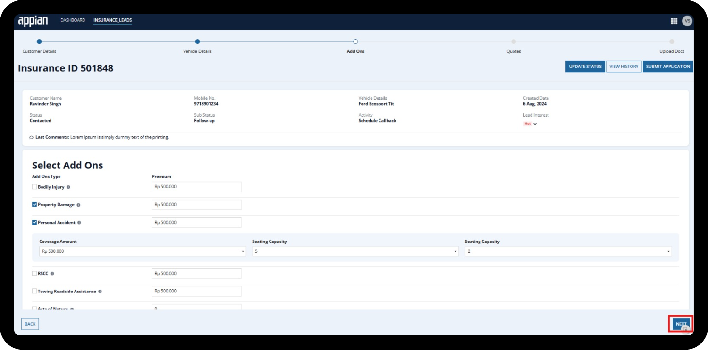Show info icon next to Personal Accident
Viewport: 708px width, 351px height.
[79, 223]
